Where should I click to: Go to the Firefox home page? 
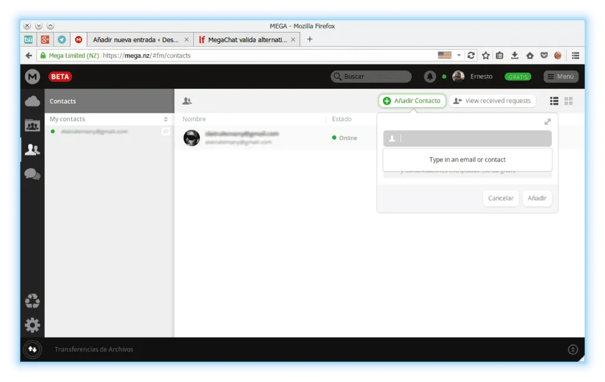pos(530,56)
